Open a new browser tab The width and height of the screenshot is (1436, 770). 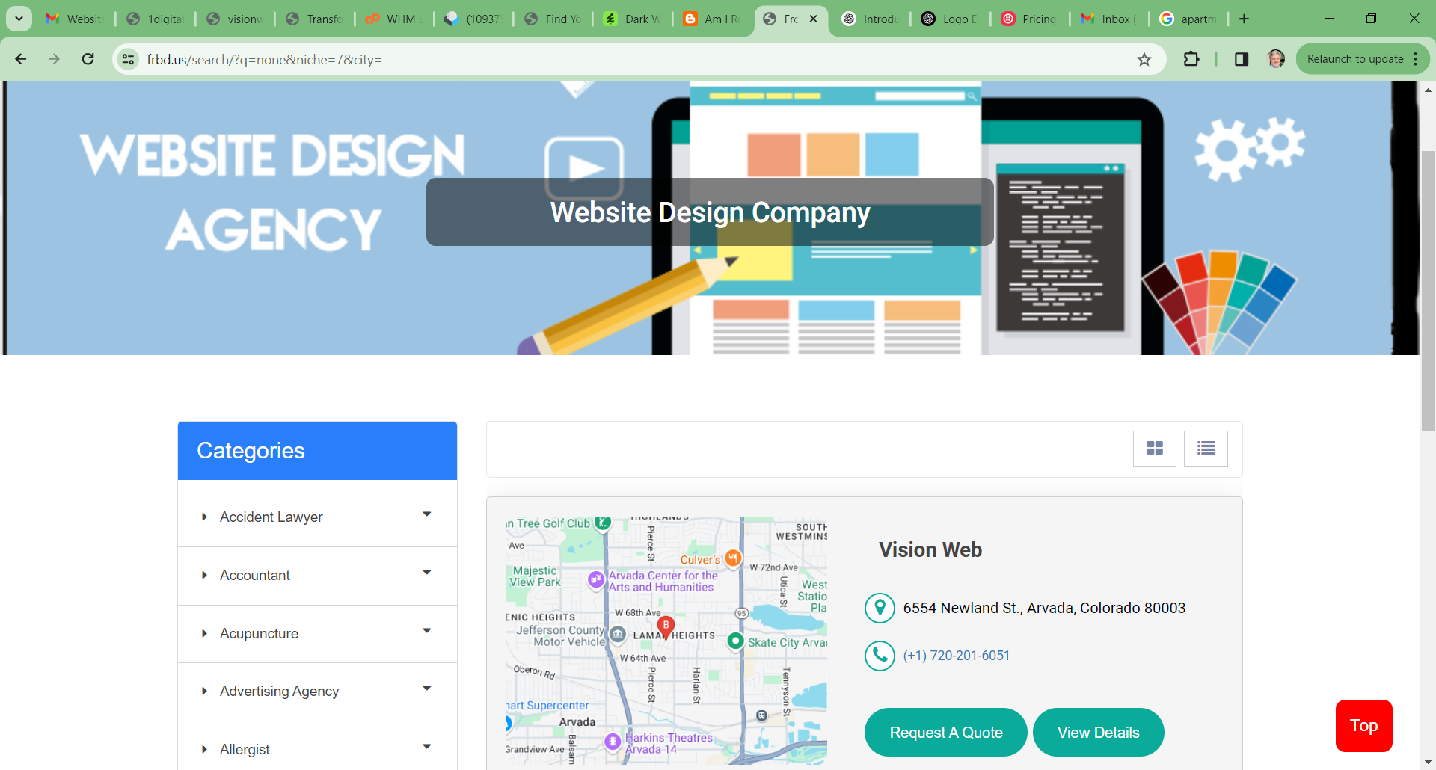click(x=1245, y=19)
